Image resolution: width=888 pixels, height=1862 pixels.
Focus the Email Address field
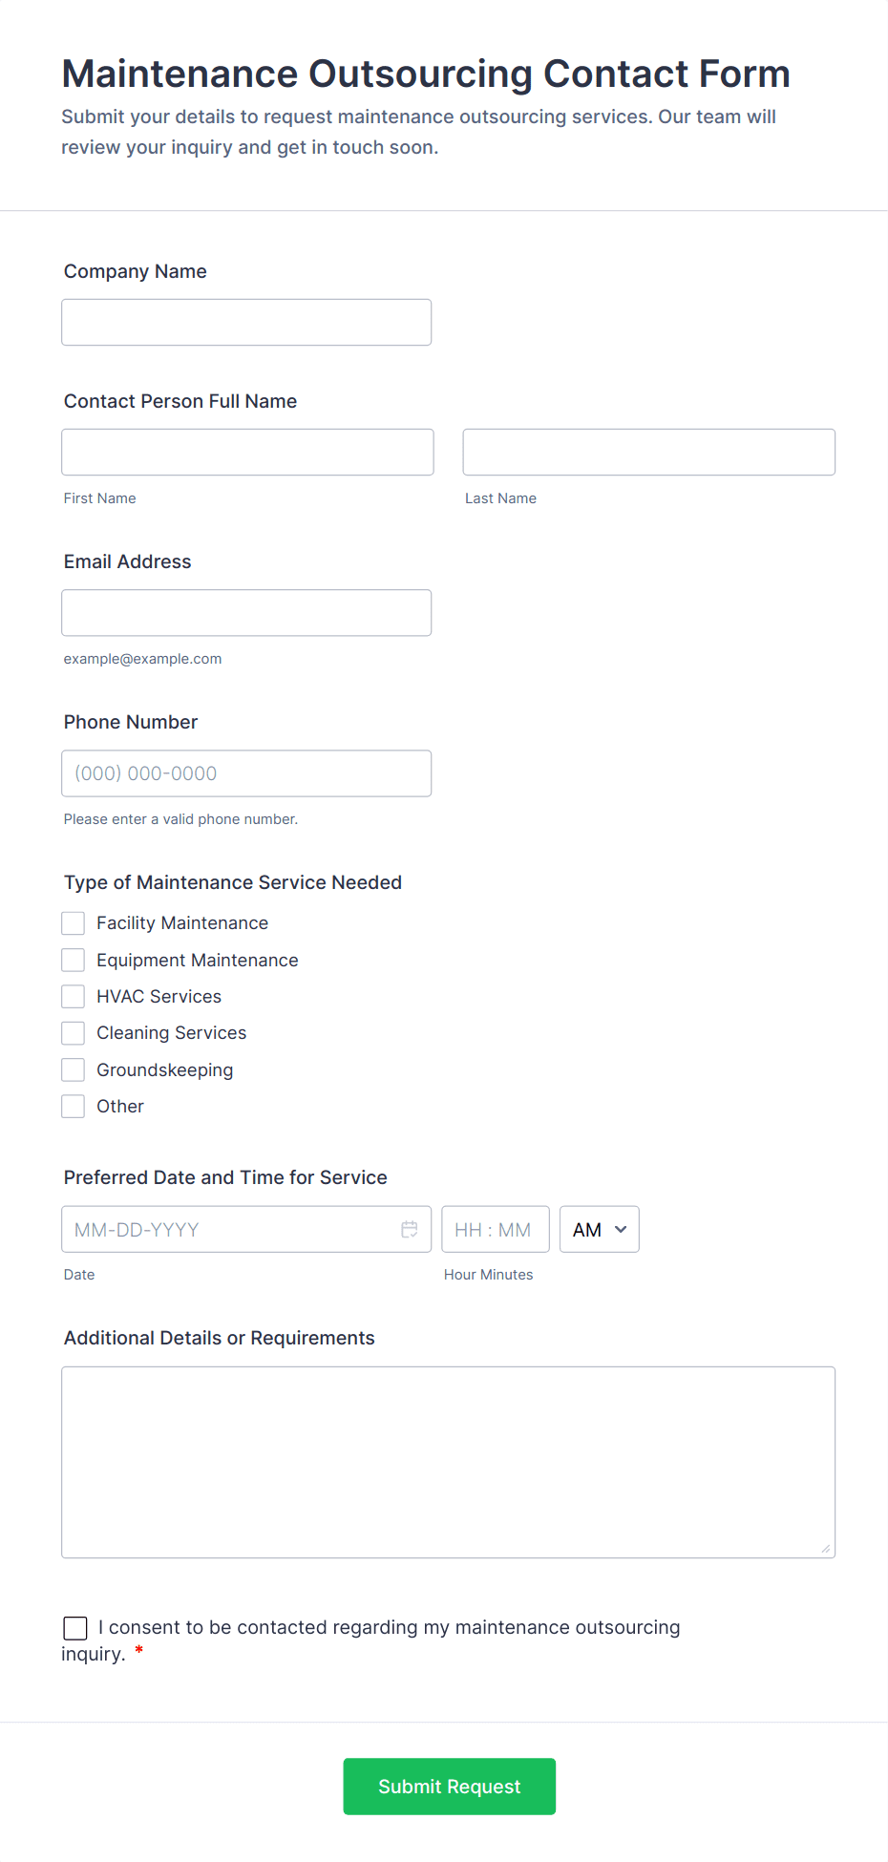[246, 613]
